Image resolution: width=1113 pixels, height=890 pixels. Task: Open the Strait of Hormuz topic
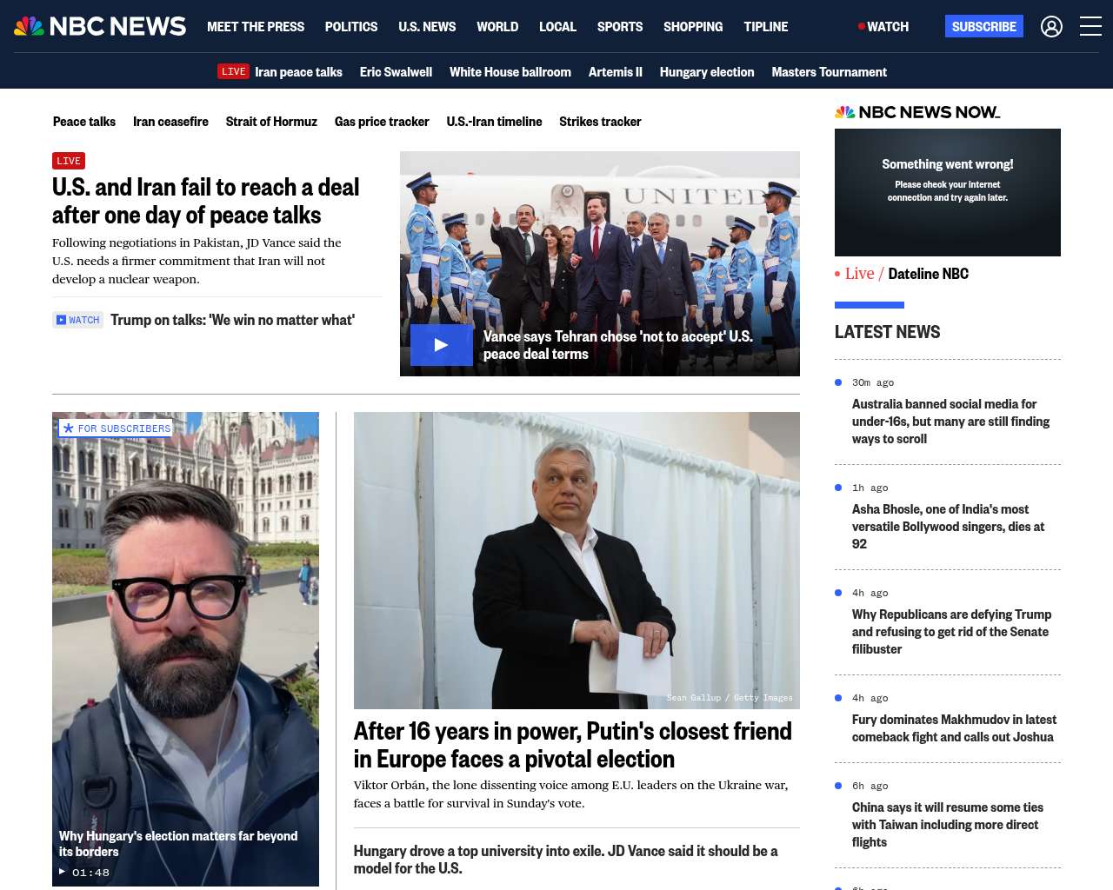(x=271, y=122)
